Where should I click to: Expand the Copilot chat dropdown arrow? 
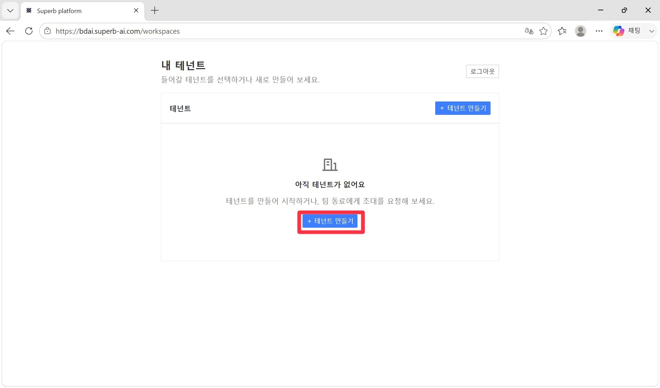point(651,31)
